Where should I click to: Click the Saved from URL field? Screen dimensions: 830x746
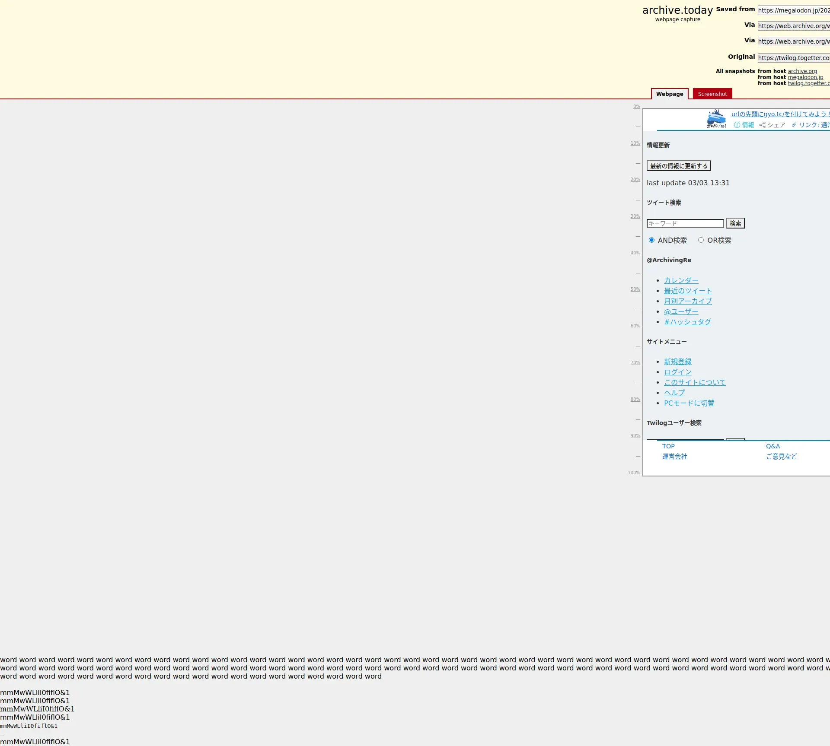793,10
